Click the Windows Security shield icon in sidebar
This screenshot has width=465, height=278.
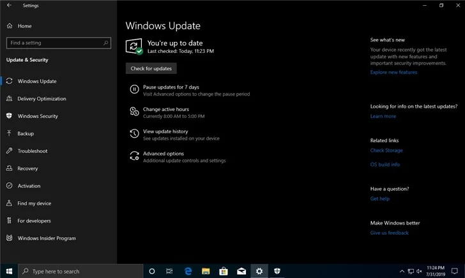[9, 116]
